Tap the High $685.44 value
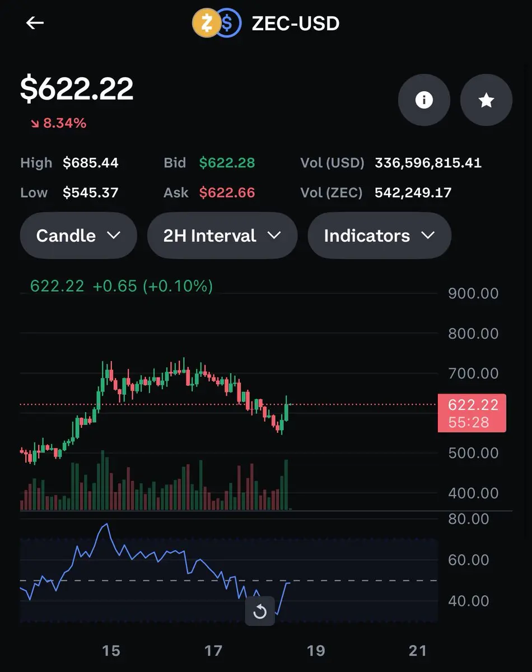The width and height of the screenshot is (532, 672). (x=91, y=163)
